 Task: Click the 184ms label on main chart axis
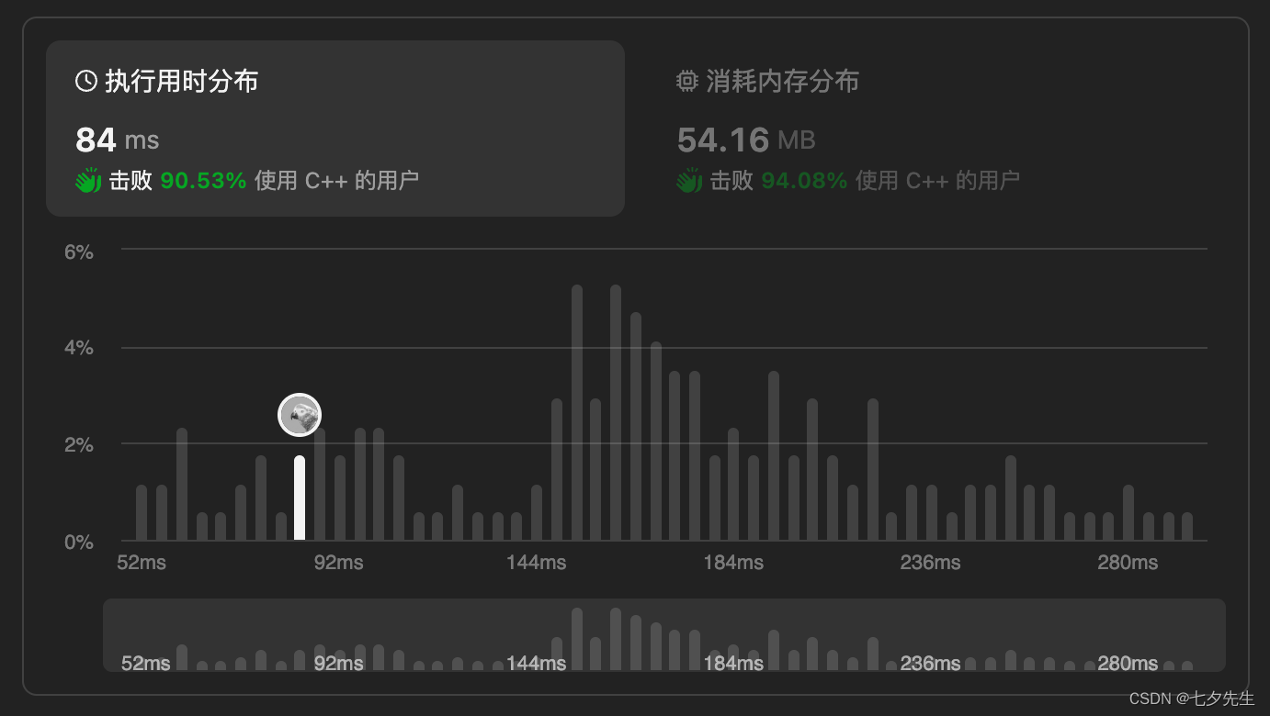point(733,563)
